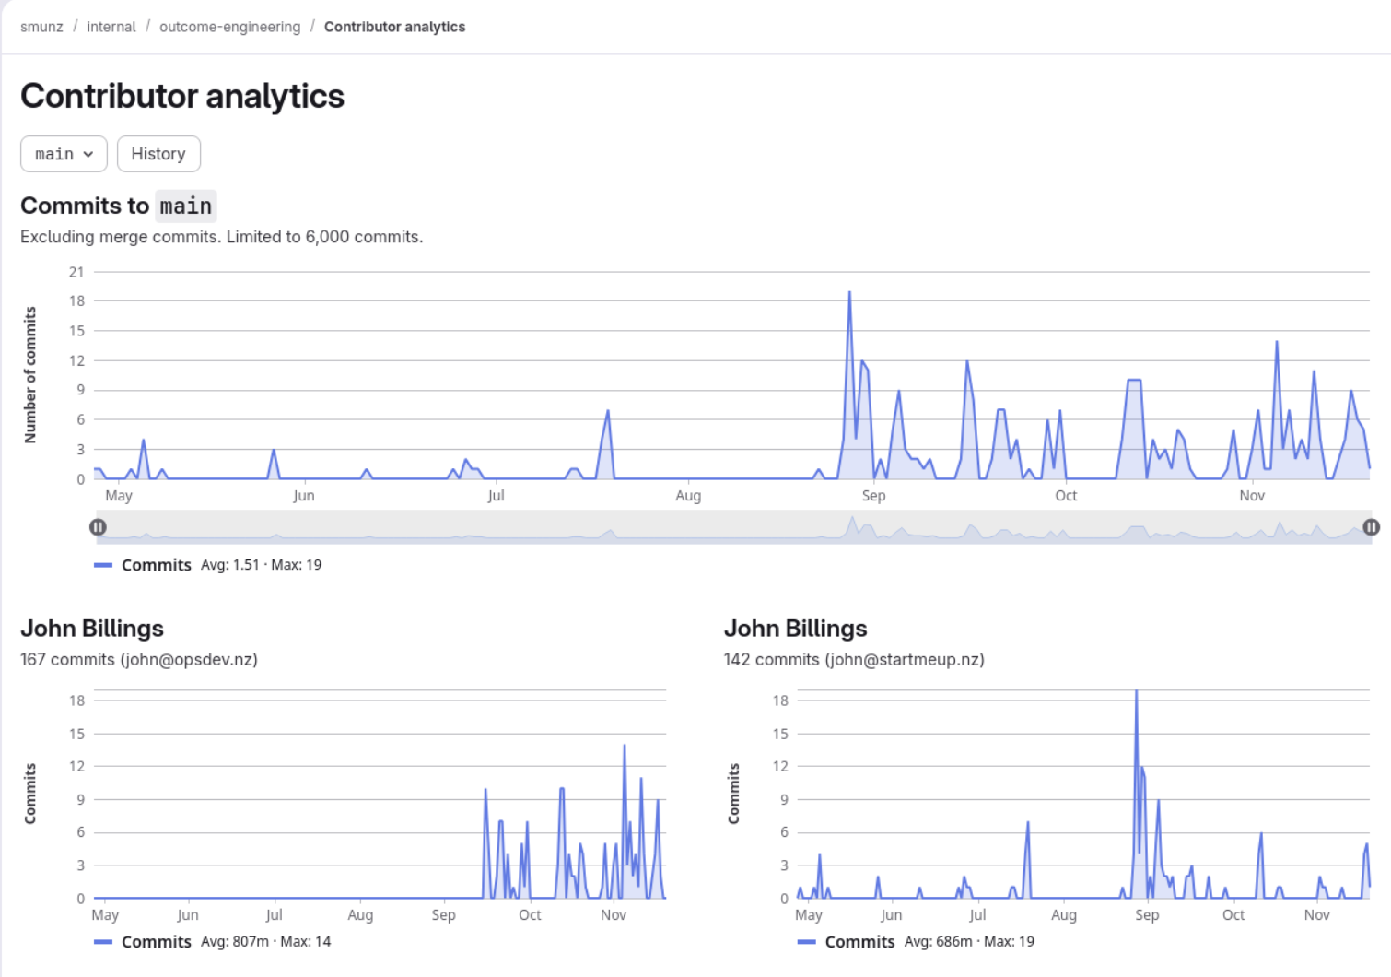Click the History button
This screenshot has width=1391, height=977.
click(x=158, y=154)
